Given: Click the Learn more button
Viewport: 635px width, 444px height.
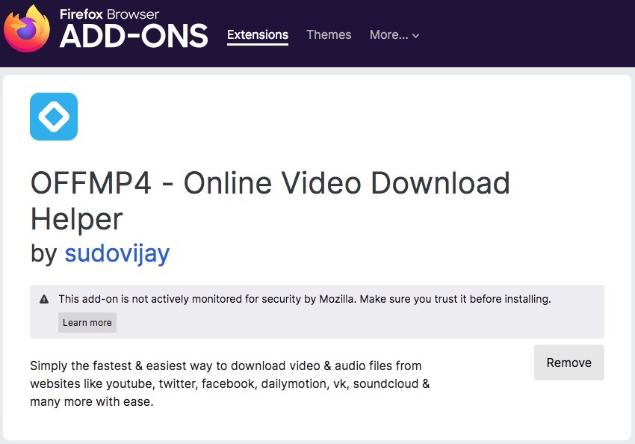Looking at the screenshot, I should (x=87, y=322).
